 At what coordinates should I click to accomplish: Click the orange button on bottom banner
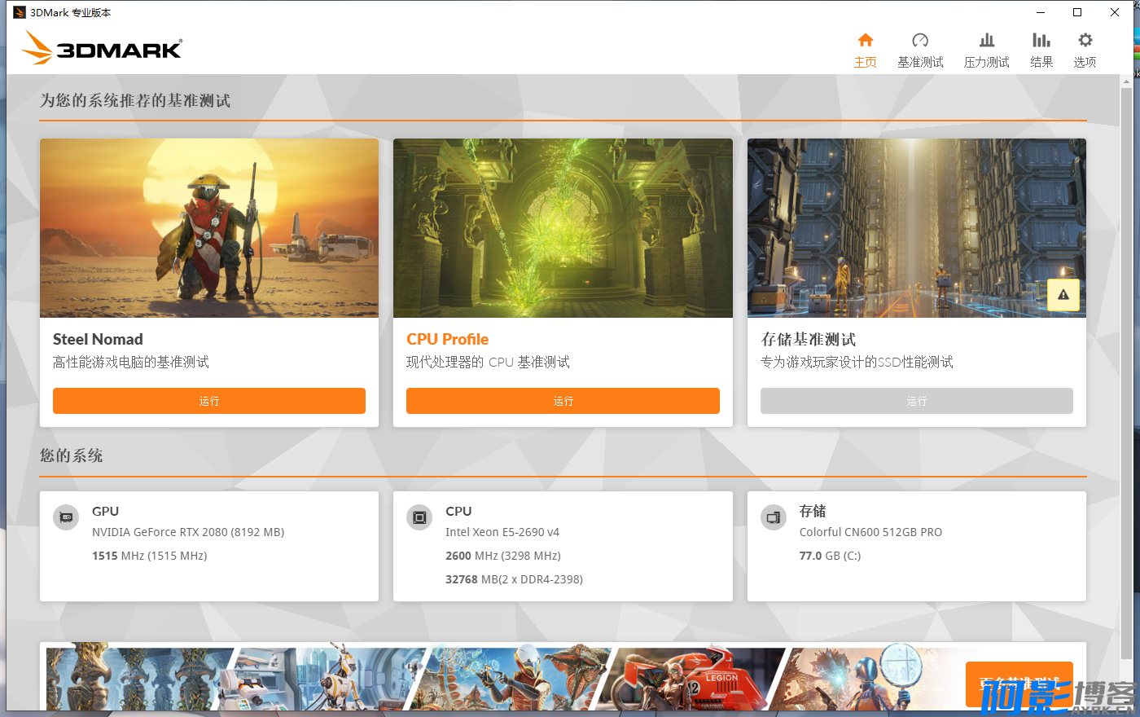[1019, 684]
